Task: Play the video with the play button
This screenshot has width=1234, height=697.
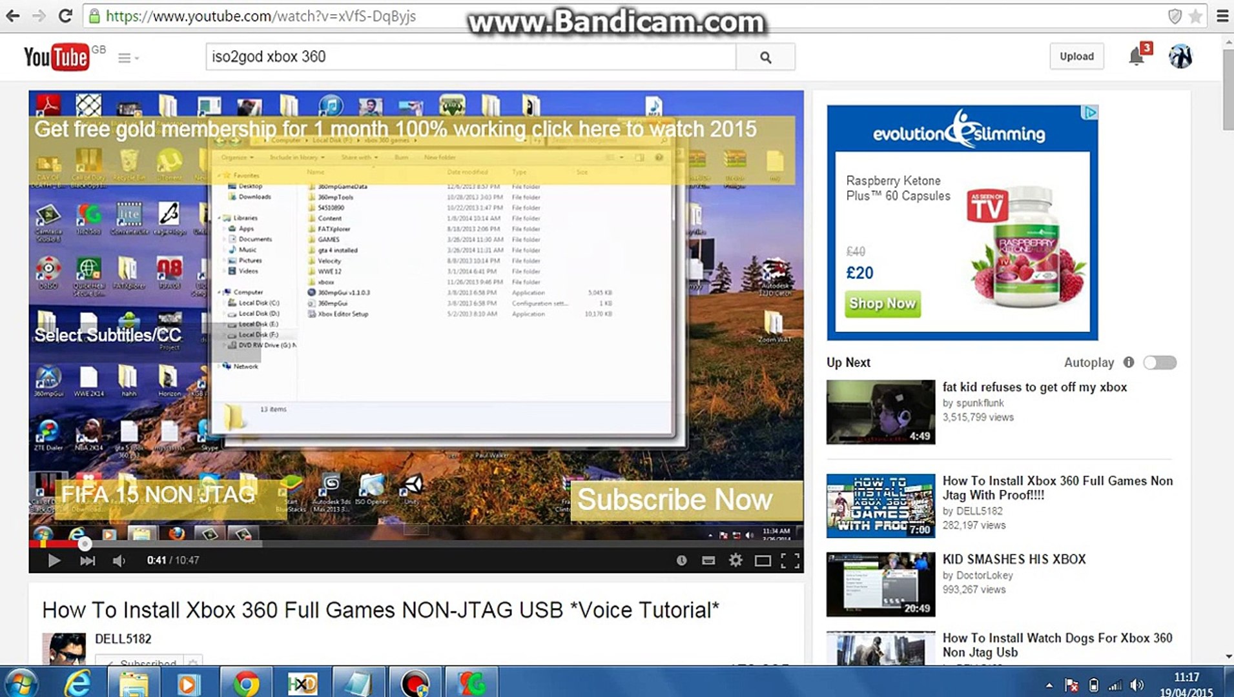Action: 54,560
